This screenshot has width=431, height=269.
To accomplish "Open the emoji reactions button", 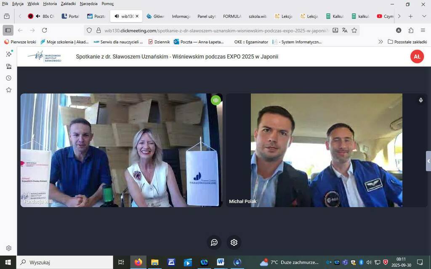I will (214, 242).
